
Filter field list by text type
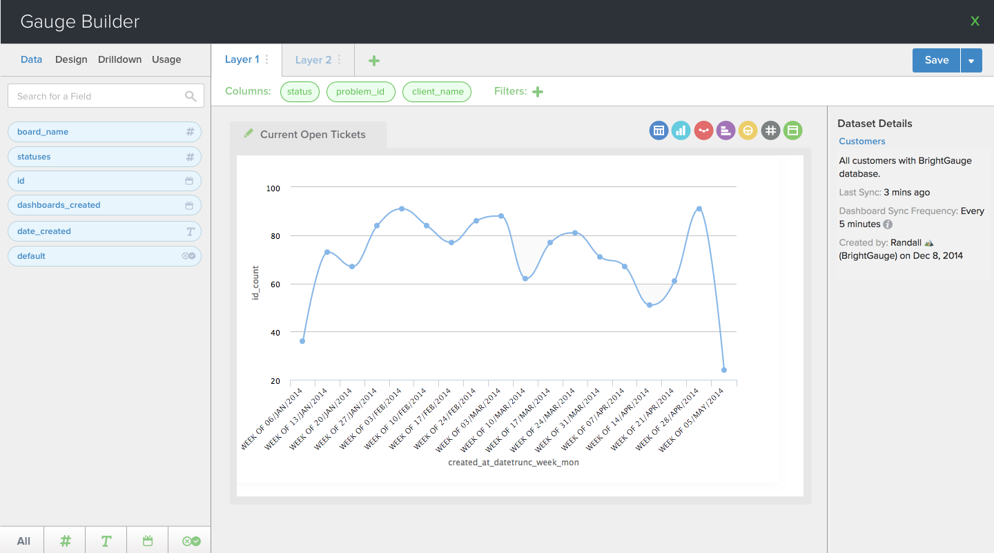tap(106, 541)
